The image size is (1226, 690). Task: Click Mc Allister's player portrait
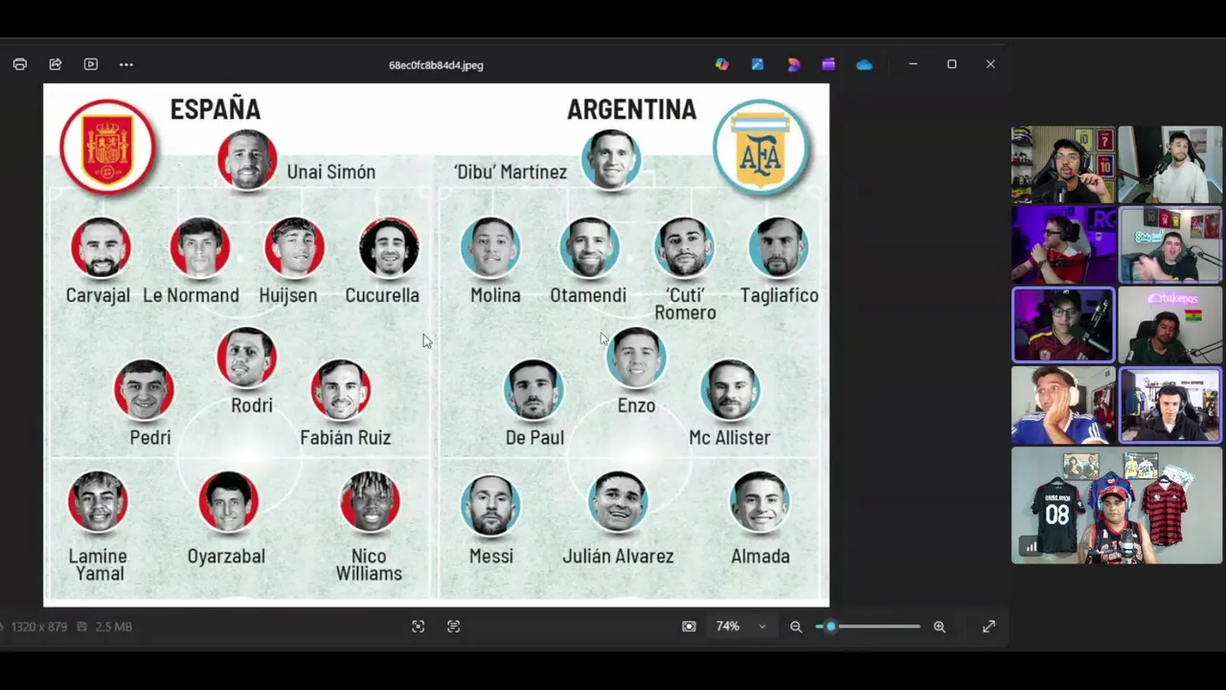point(730,390)
